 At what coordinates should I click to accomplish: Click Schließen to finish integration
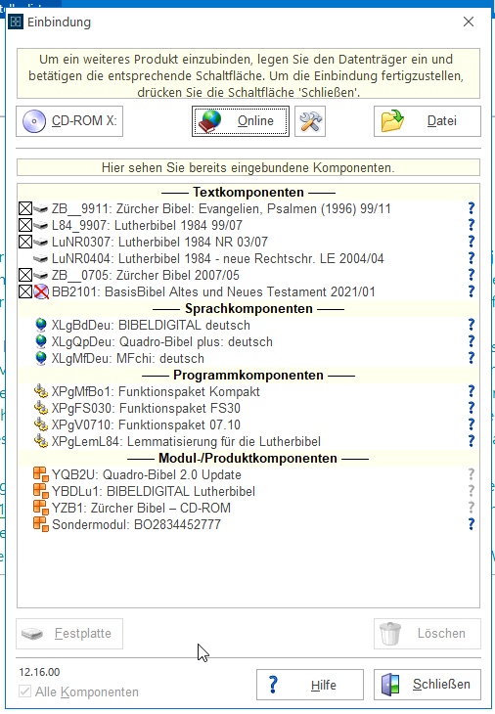pos(427,685)
